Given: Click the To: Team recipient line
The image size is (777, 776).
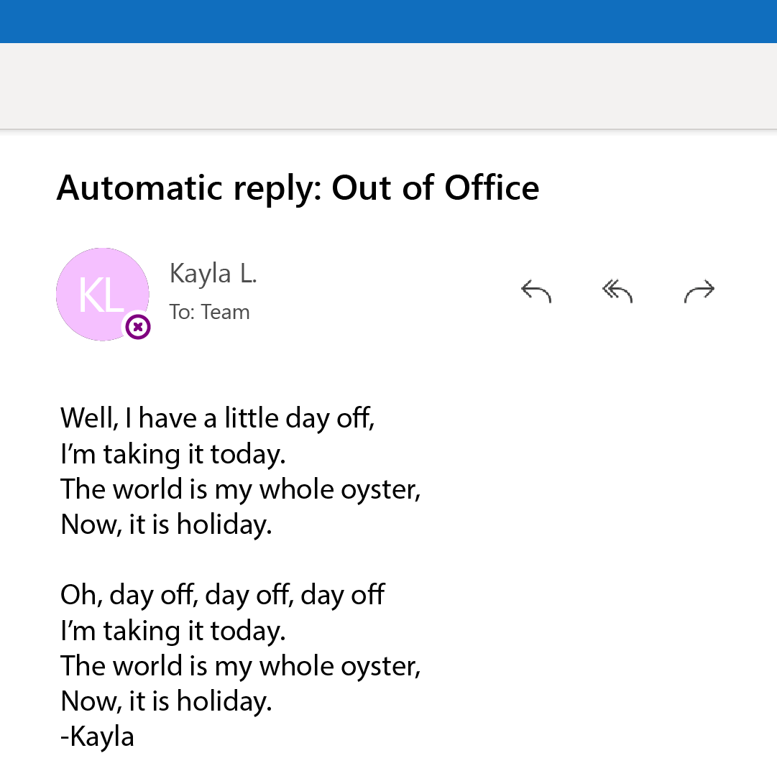Looking at the screenshot, I should pyautogui.click(x=210, y=313).
